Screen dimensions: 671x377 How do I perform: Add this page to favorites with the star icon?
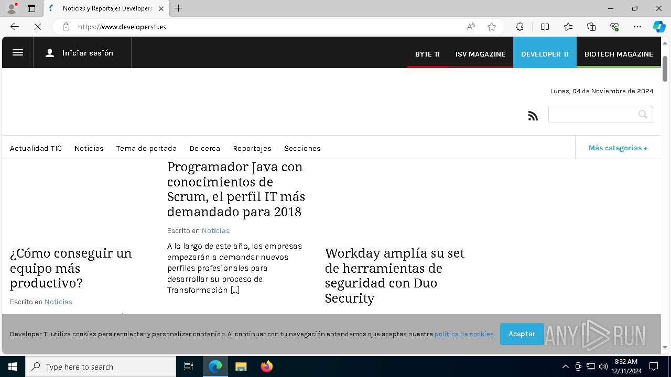coord(492,27)
